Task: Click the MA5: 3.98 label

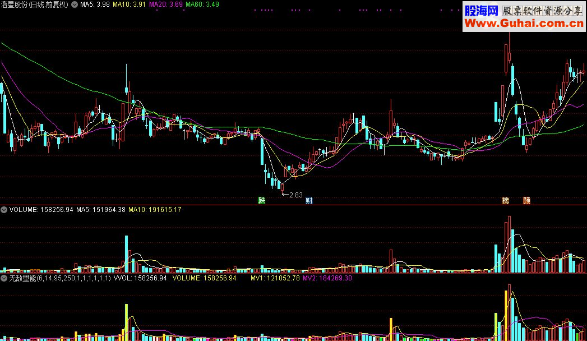Action: click(x=95, y=4)
